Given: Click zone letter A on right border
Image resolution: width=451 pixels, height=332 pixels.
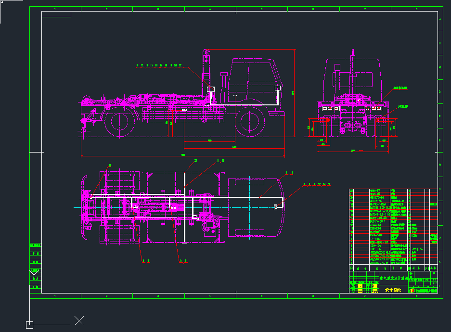Looking at the screenshot, I should click(x=440, y=19).
